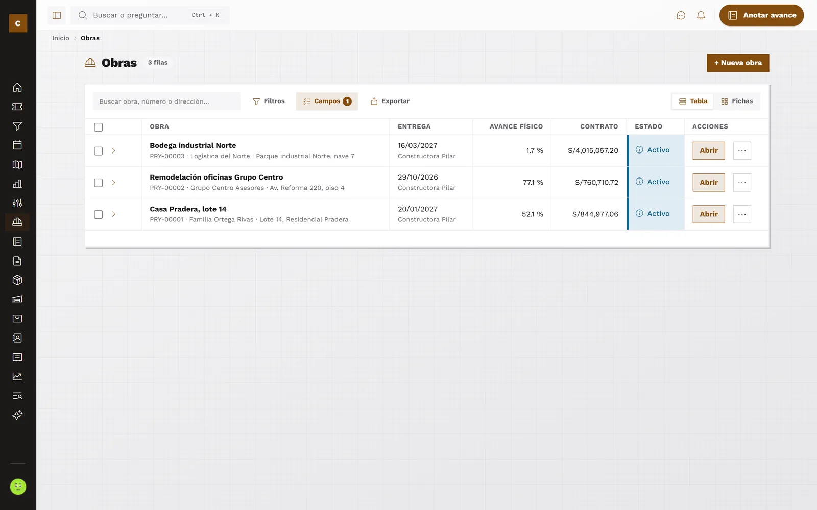Expand the Remodelación oficinas Grupo Centro row

point(113,183)
